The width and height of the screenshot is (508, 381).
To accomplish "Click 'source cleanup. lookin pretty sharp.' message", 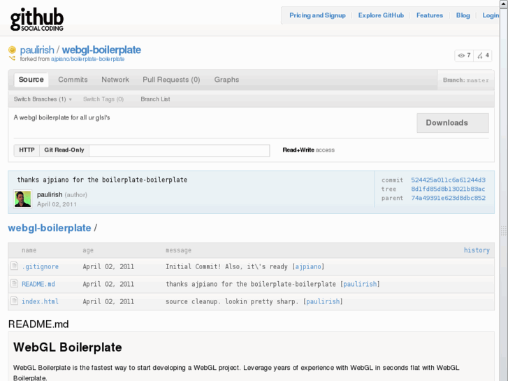I will (x=232, y=301).
